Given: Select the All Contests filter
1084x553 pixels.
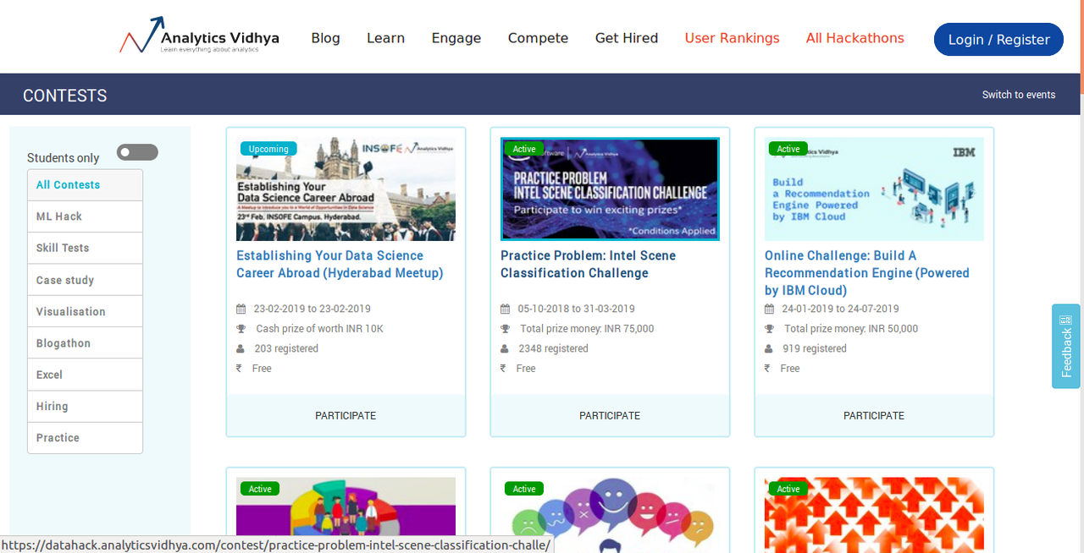Looking at the screenshot, I should coord(85,185).
